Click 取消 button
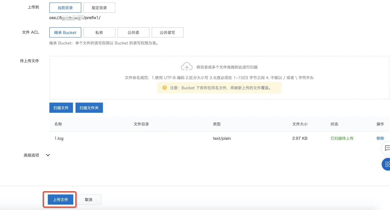This screenshot has width=390, height=210. (89, 199)
